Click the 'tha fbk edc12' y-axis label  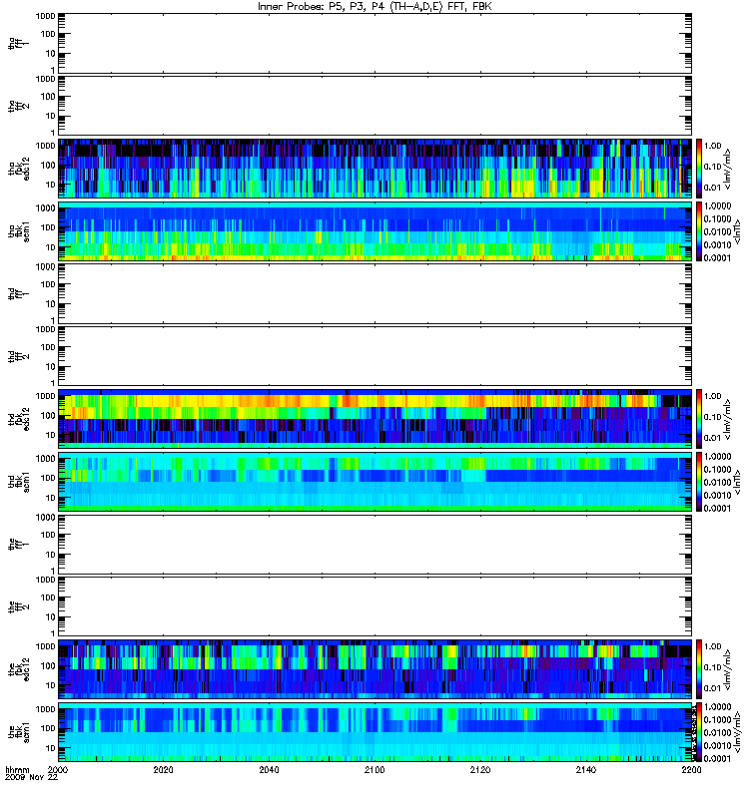tap(19, 169)
